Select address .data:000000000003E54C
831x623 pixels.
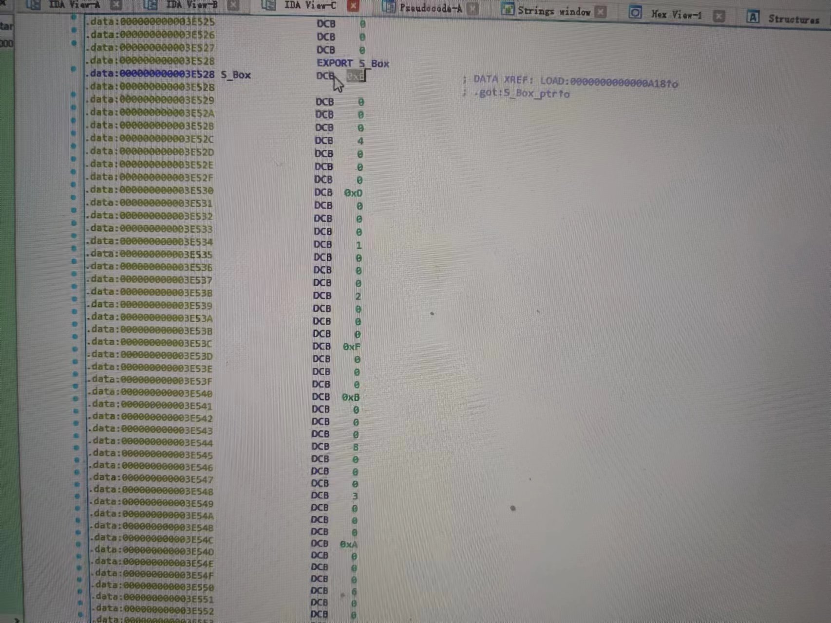coord(153,539)
